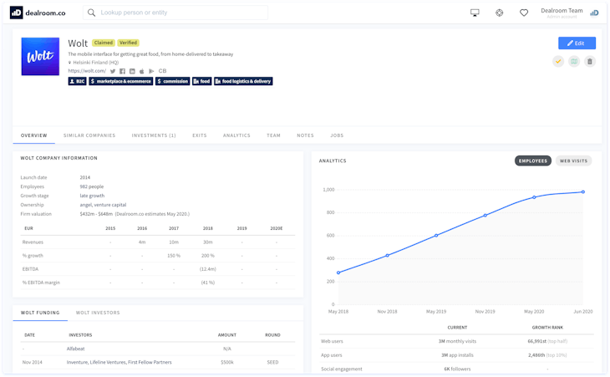Image resolution: width=610 pixels, height=377 pixels.
Task: Click the EBITDA value (12.4m)
Action: tap(208, 269)
